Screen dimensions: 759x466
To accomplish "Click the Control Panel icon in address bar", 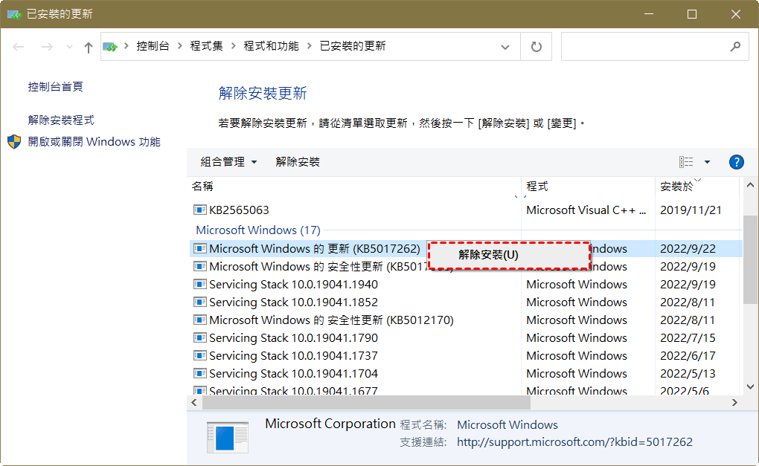I will click(x=110, y=47).
